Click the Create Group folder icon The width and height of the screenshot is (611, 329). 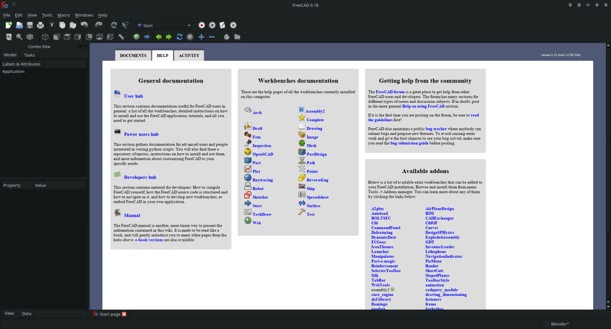[x=237, y=37]
